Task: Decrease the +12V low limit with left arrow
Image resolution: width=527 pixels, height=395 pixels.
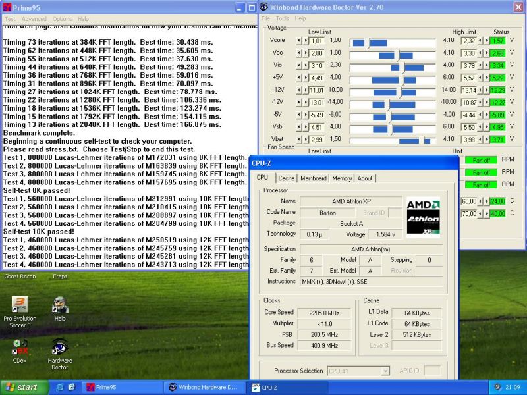Action: tap(299, 90)
